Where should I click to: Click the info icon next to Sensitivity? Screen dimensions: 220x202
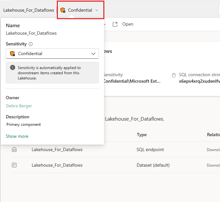(31, 44)
